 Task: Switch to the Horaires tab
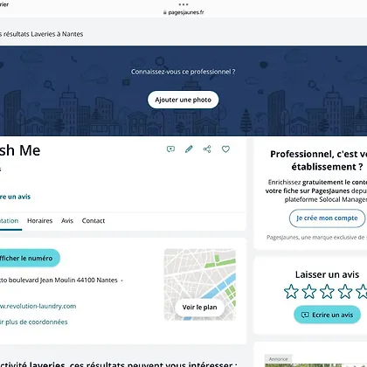coord(39,221)
